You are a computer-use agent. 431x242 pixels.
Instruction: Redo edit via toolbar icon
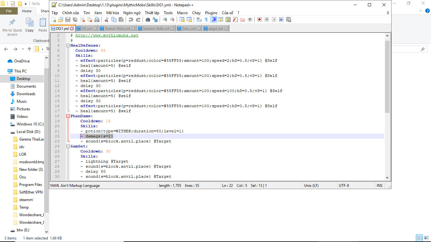pyautogui.click(x=138, y=20)
